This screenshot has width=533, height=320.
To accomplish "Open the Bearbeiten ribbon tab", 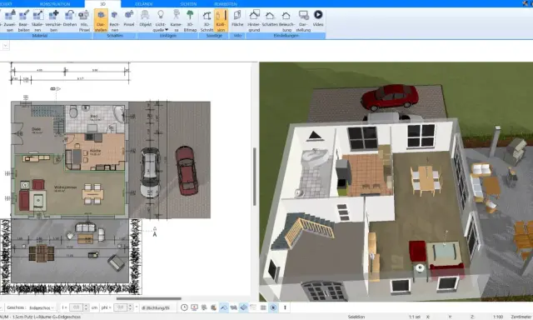I will [x=226, y=3].
